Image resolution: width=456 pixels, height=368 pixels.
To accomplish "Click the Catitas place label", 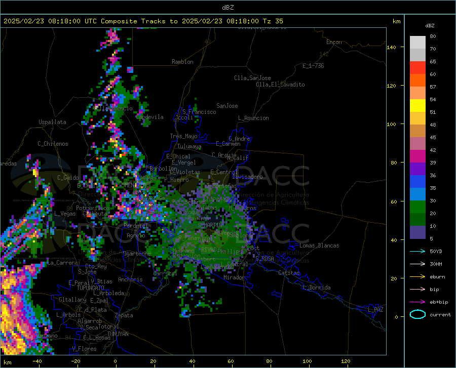I will [289, 273].
